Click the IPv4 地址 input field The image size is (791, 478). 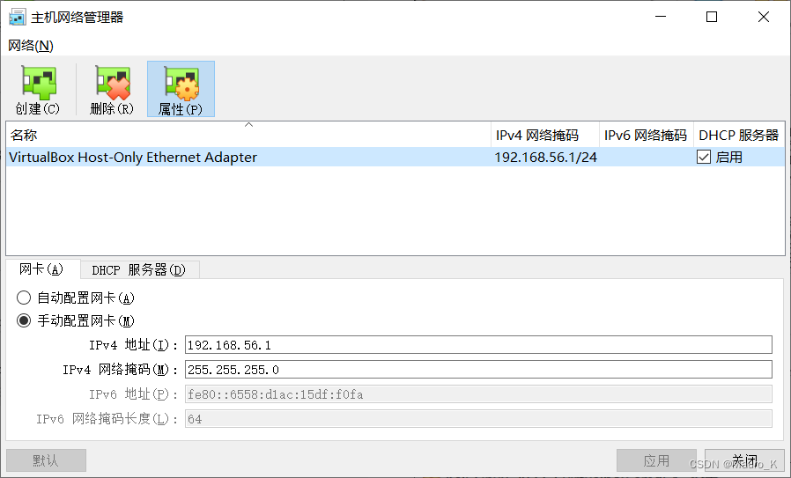point(478,345)
